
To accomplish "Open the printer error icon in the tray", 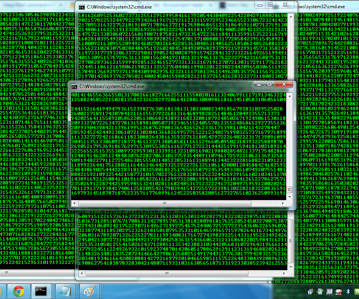I will coord(339,292).
